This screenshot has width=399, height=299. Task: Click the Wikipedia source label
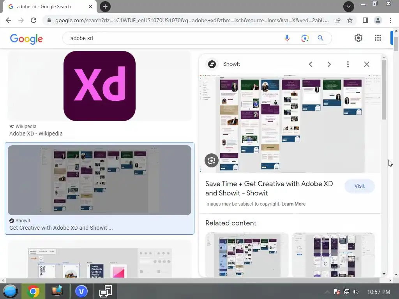pyautogui.click(x=26, y=127)
